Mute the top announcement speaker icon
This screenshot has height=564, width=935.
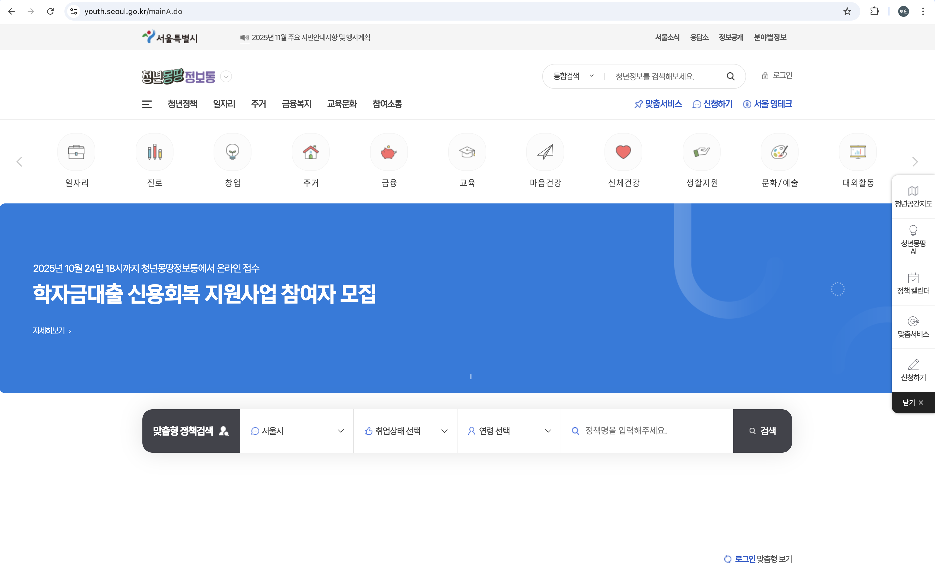pos(244,37)
